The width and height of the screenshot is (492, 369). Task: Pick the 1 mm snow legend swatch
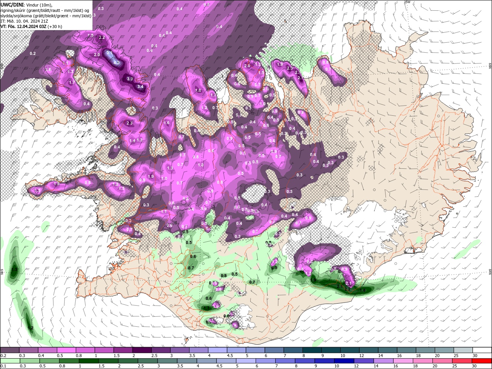[104, 350]
